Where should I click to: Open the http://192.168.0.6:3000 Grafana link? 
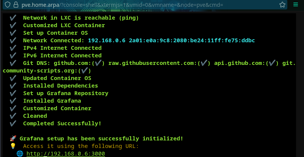[x=66, y=154]
